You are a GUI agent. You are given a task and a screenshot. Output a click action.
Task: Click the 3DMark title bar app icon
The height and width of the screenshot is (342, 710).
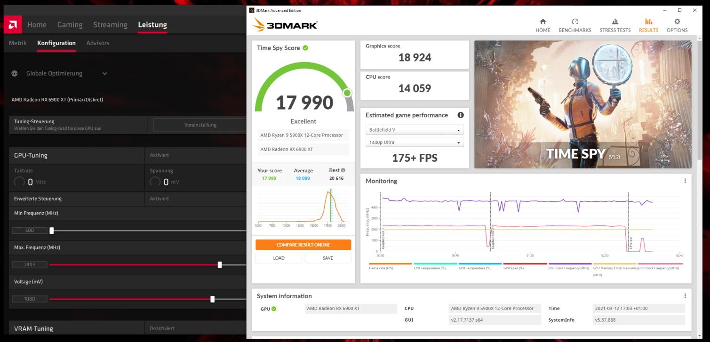251,10
